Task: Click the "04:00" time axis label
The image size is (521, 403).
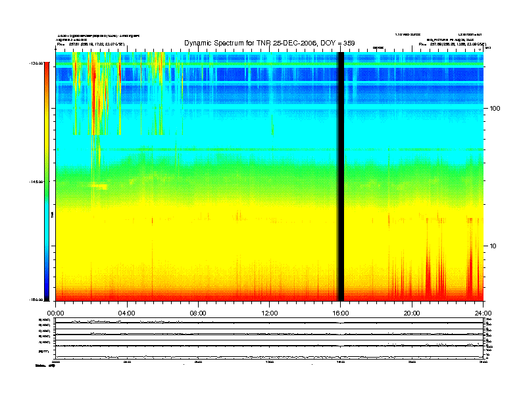Action: point(127,313)
